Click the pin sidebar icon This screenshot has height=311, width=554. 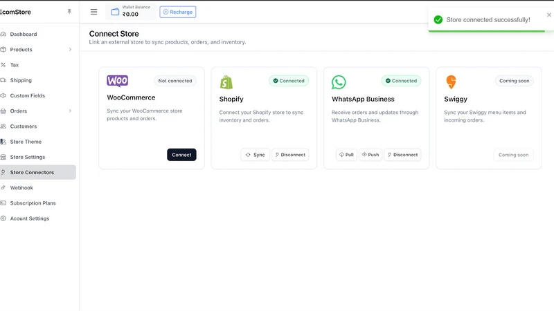[x=69, y=12]
